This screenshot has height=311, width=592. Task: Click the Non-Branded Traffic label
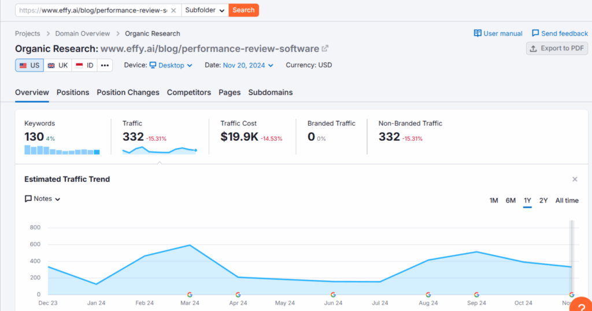(410, 123)
